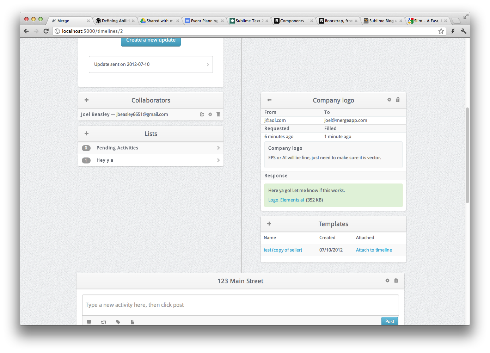Go back using Company logo arrow icon

(269, 100)
